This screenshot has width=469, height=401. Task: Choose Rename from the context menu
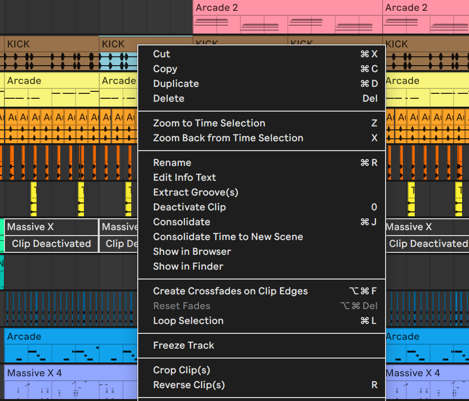[262, 162]
